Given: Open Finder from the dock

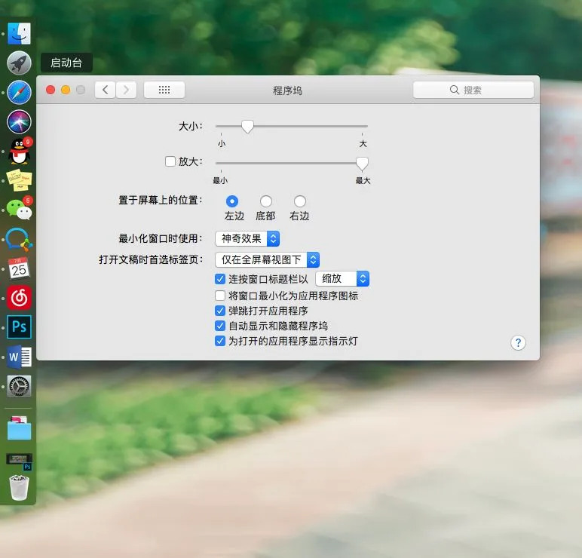Looking at the screenshot, I should tap(19, 33).
